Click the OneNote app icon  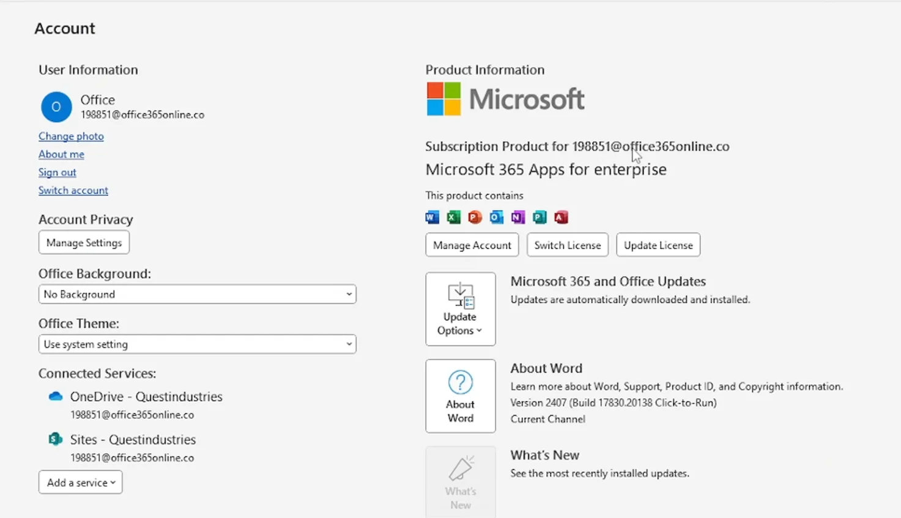518,217
